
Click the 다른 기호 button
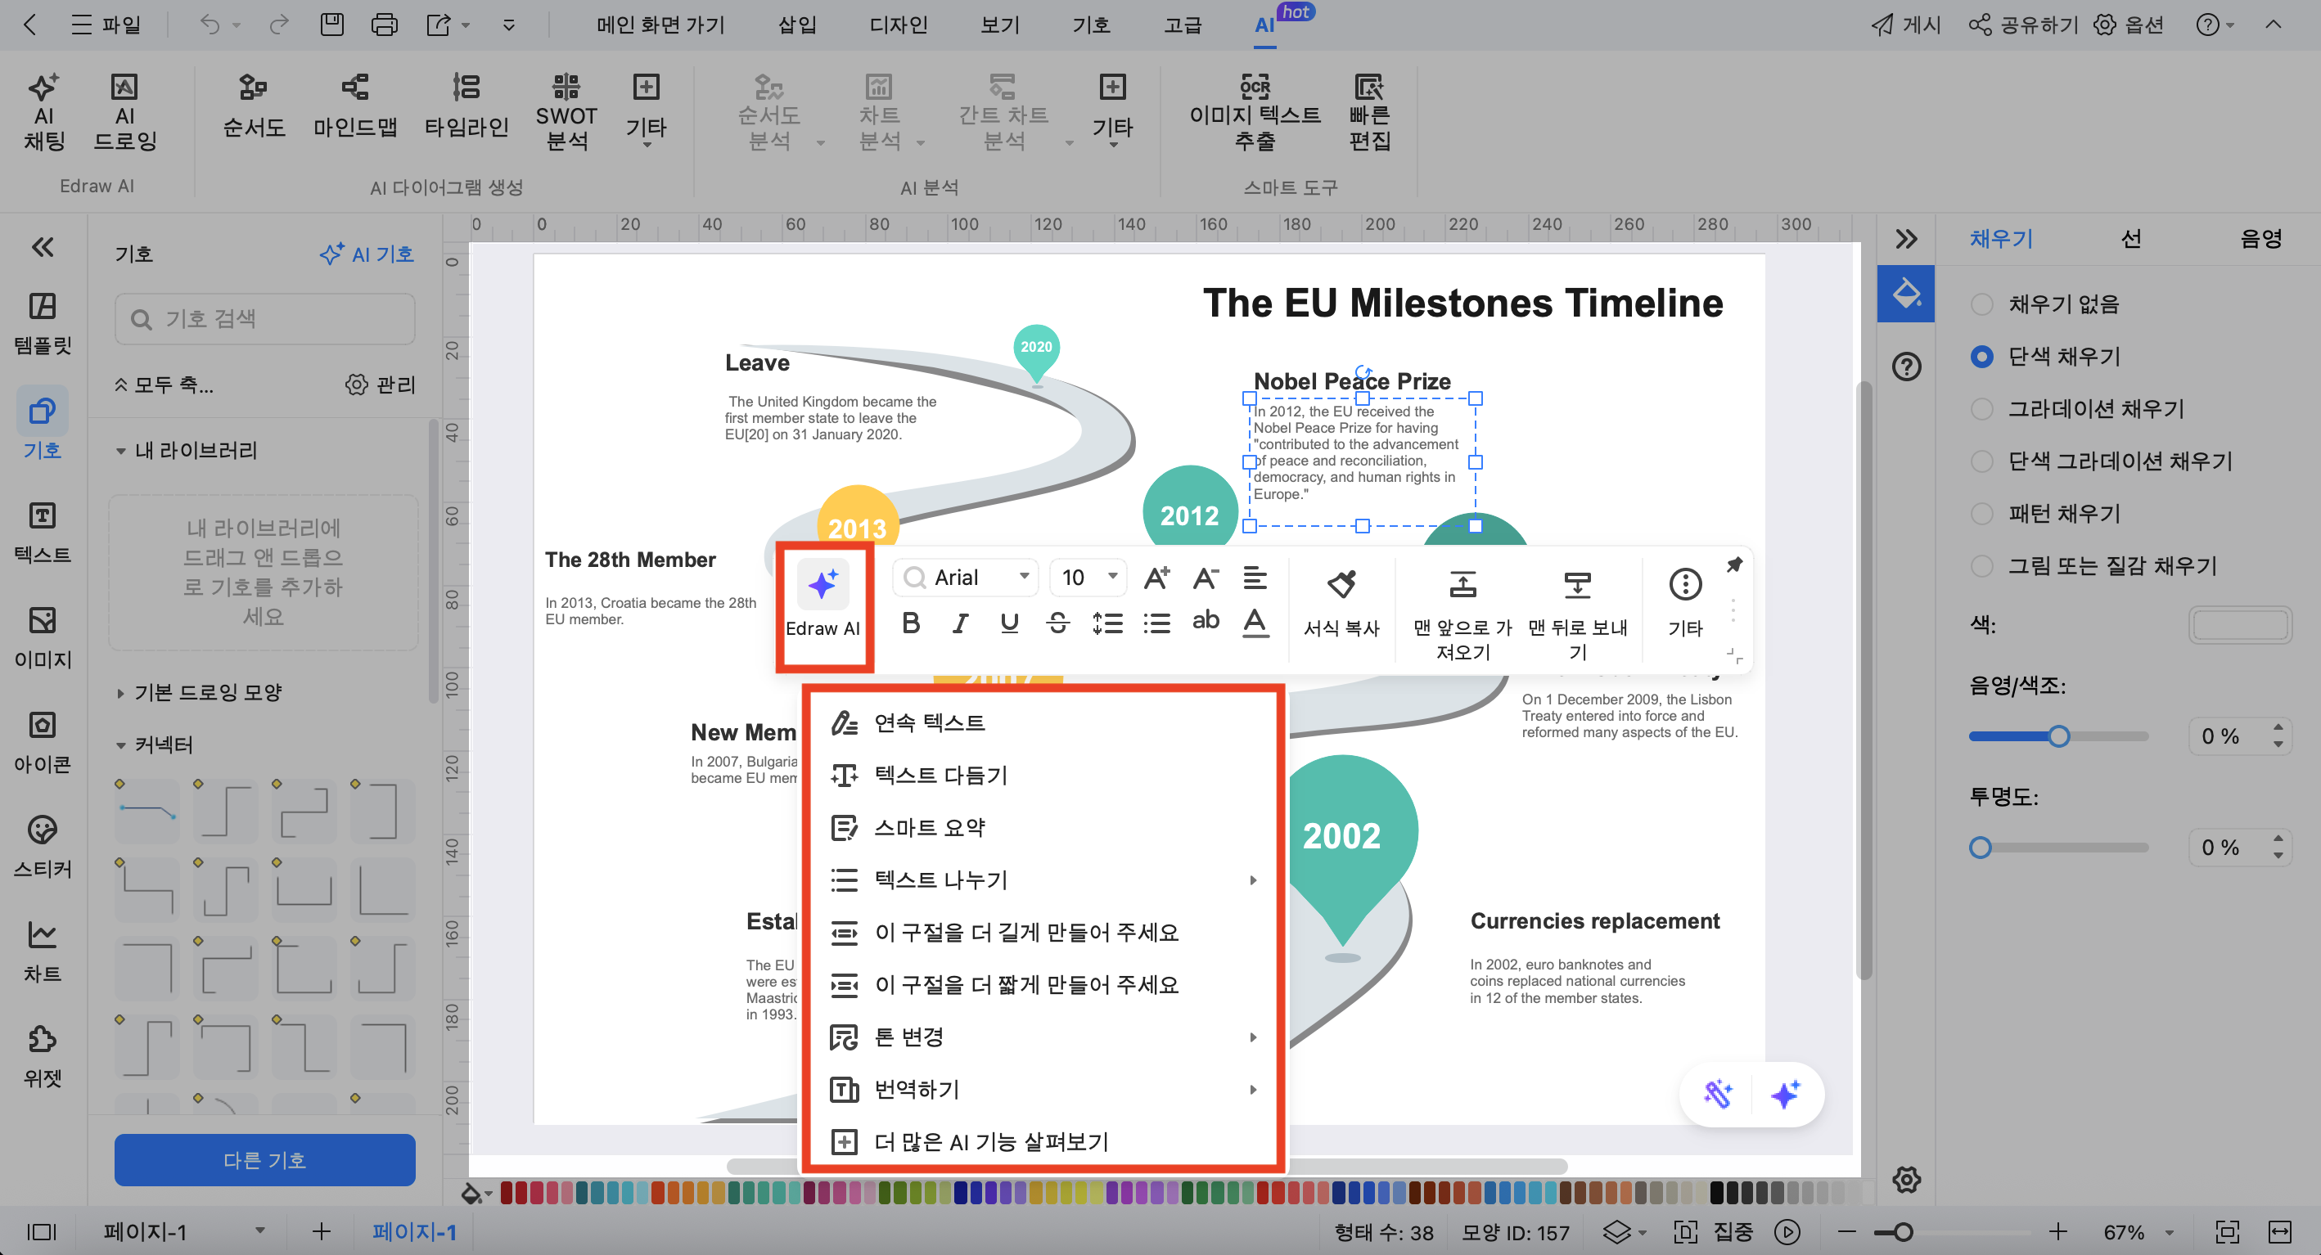pos(265,1159)
